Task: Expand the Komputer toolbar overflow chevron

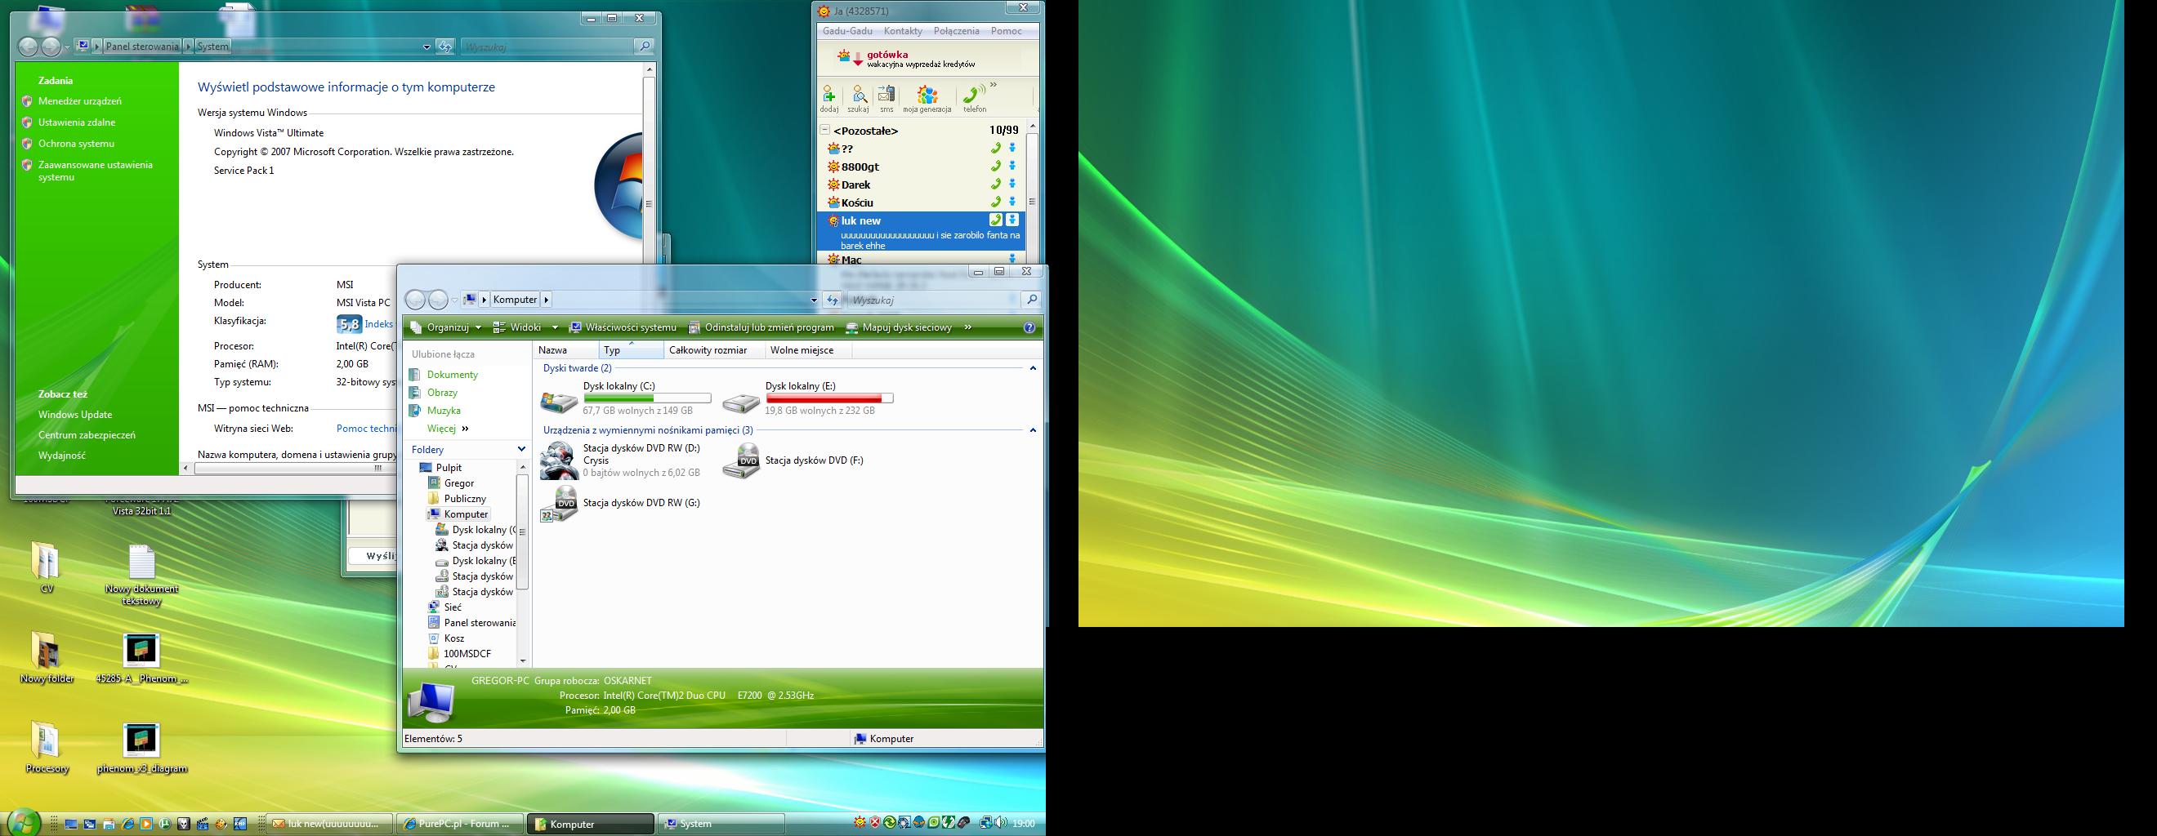Action: click(x=968, y=327)
